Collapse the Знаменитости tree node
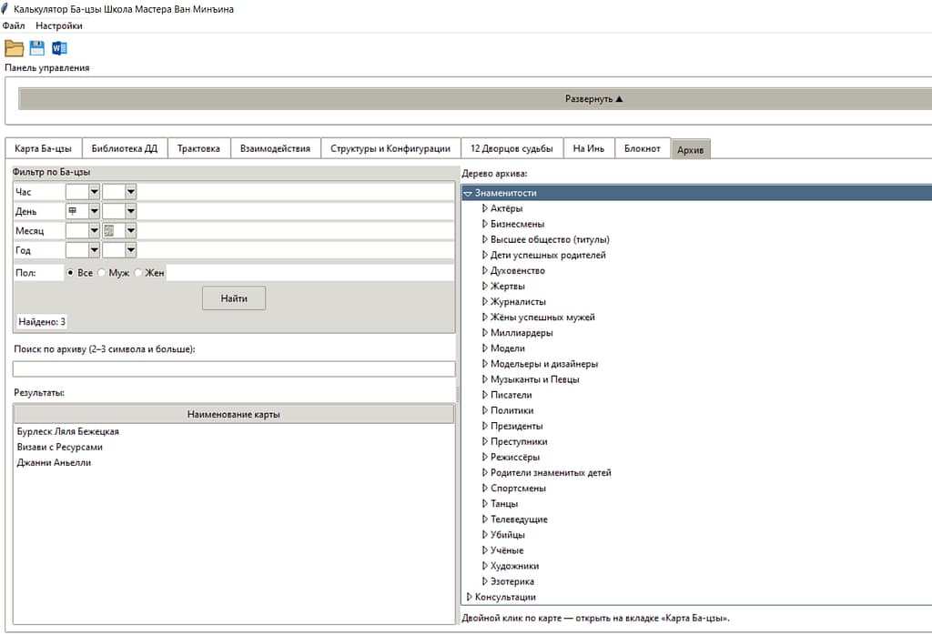This screenshot has height=635, width=932. tap(468, 193)
